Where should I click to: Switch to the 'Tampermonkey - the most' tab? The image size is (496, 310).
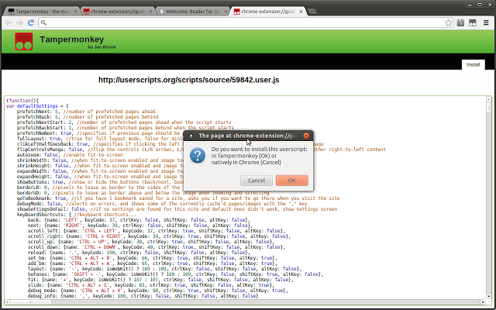[43, 12]
